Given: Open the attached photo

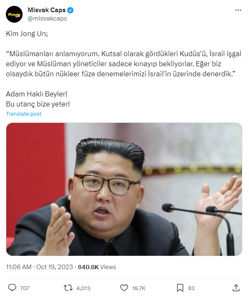Looking at the screenshot, I should 124,189.
